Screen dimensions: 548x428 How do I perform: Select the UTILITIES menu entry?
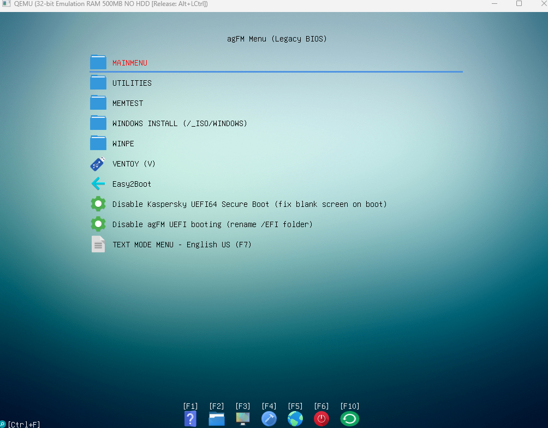(132, 83)
